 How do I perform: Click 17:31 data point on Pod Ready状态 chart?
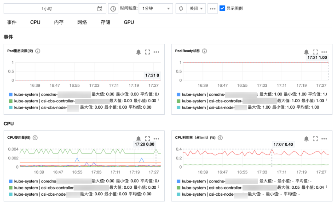(328, 62)
